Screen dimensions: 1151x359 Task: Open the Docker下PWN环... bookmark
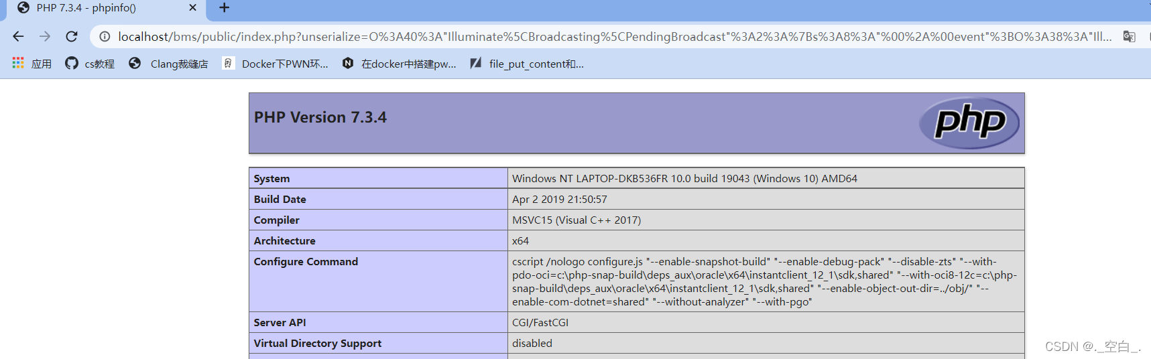(276, 64)
